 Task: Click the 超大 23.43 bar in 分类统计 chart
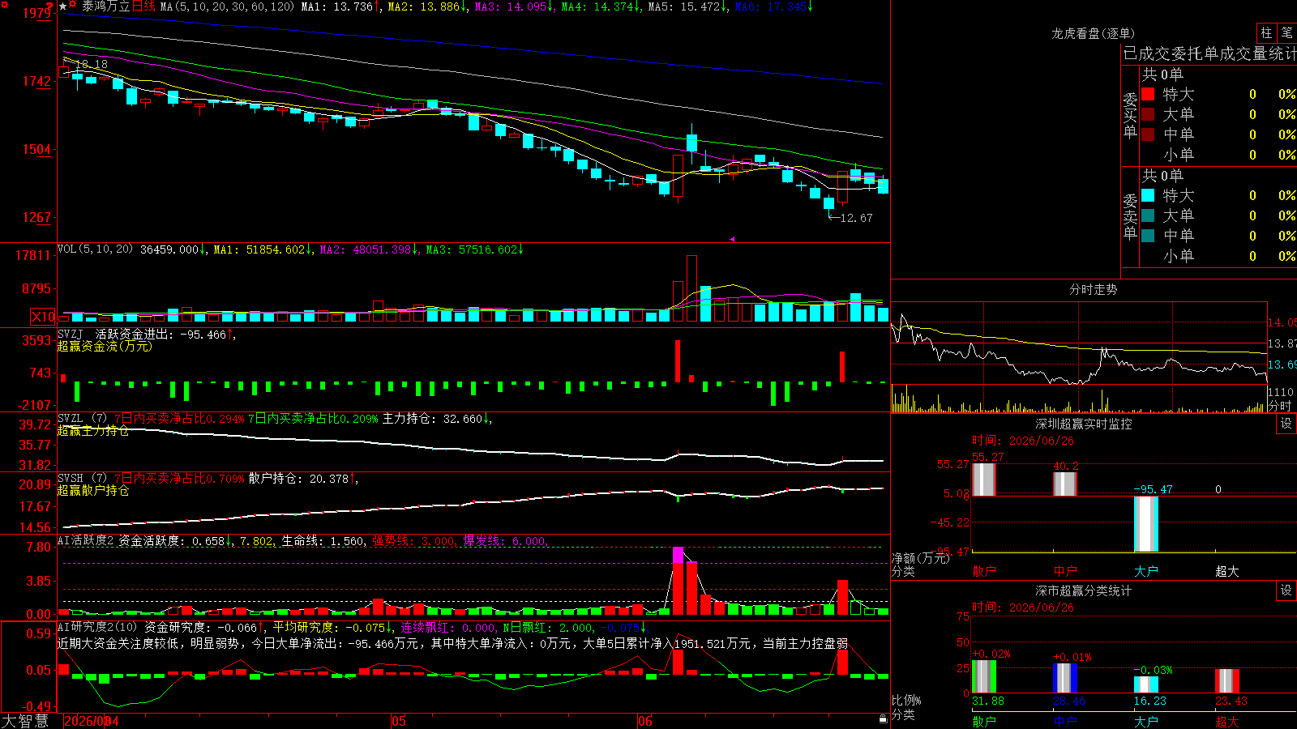click(x=1227, y=680)
